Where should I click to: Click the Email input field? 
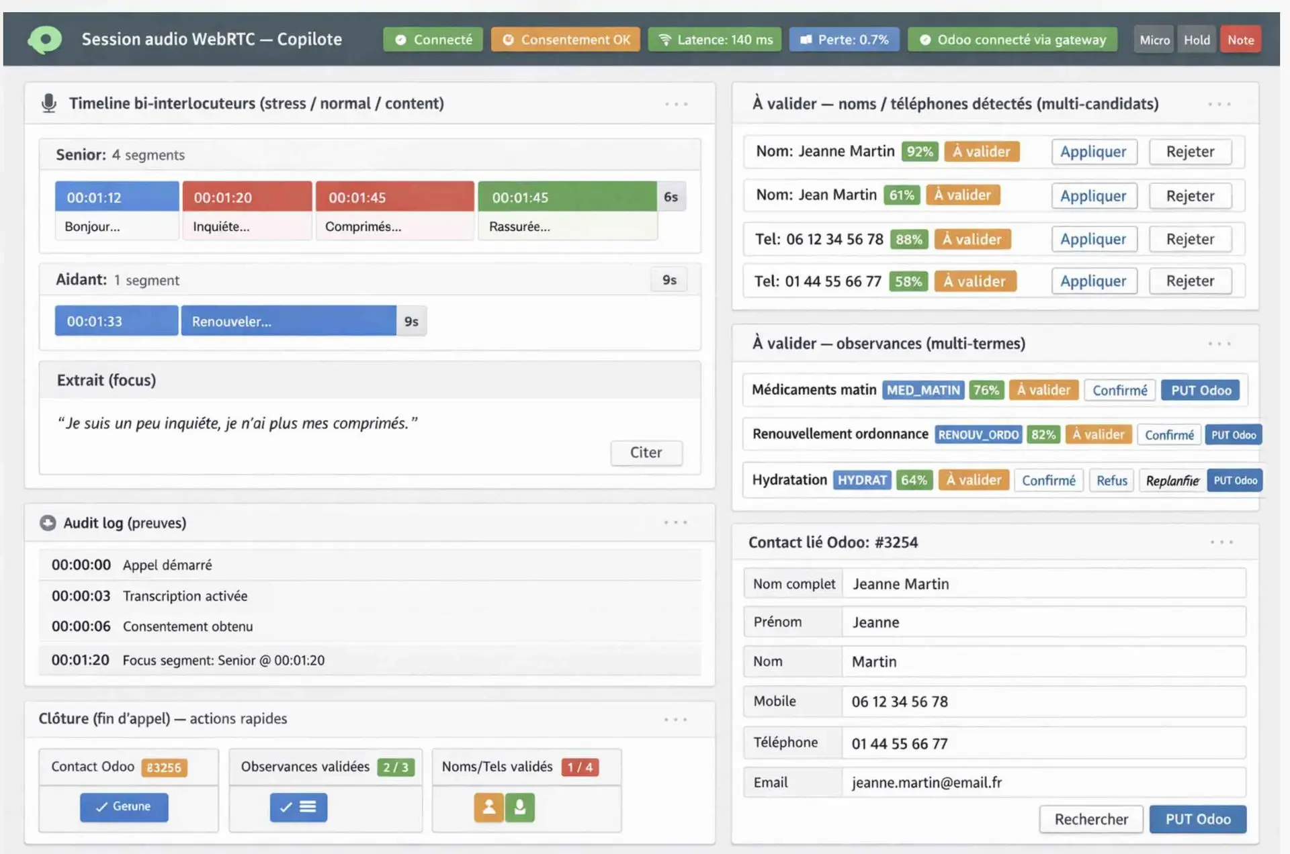pyautogui.click(x=1043, y=783)
